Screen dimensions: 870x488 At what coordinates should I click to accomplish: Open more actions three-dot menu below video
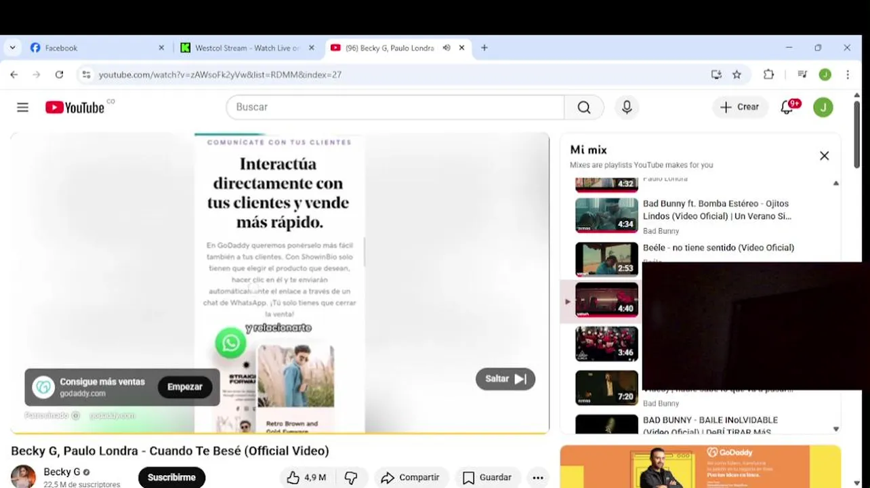[x=538, y=477]
